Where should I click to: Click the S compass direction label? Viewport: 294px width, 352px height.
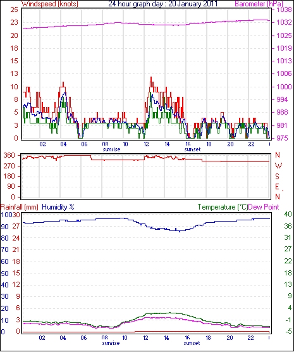[278, 177]
